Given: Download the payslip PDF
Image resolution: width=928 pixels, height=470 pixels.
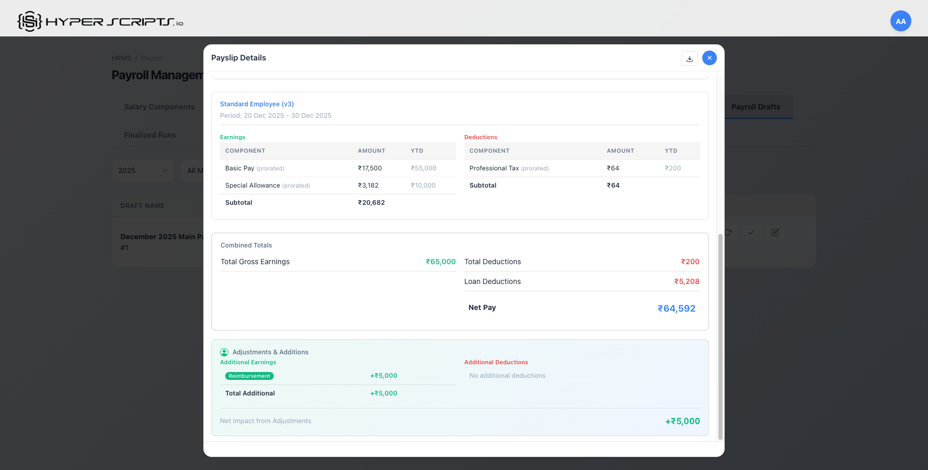Looking at the screenshot, I should [x=689, y=58].
